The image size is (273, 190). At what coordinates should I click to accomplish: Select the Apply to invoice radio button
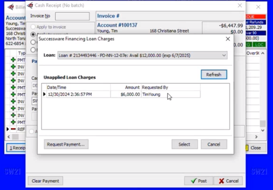click(x=33, y=27)
